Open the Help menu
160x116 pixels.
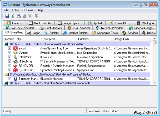click(40, 10)
